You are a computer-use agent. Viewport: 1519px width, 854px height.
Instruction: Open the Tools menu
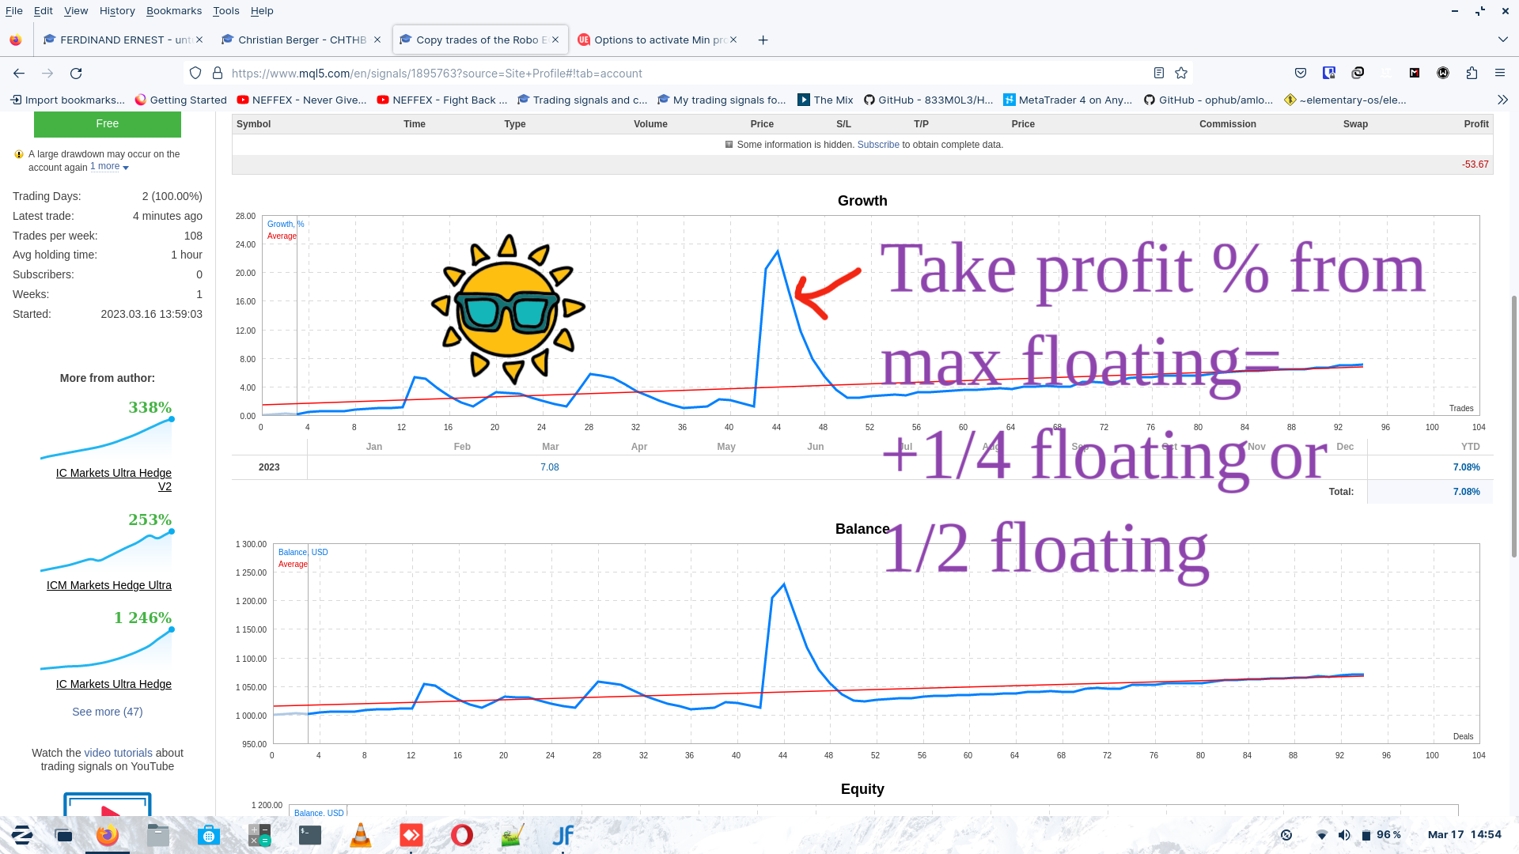[x=226, y=10]
